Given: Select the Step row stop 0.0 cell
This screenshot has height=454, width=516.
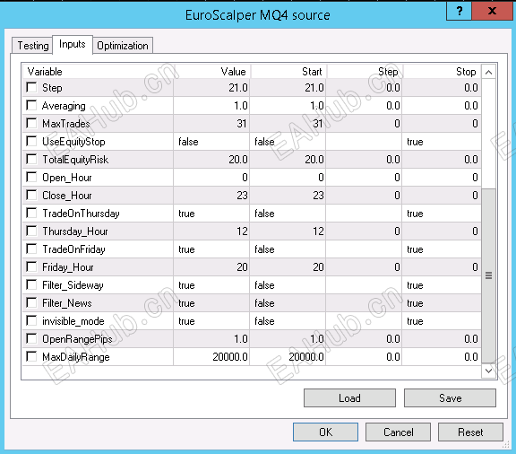Looking at the screenshot, I should click(x=442, y=88).
